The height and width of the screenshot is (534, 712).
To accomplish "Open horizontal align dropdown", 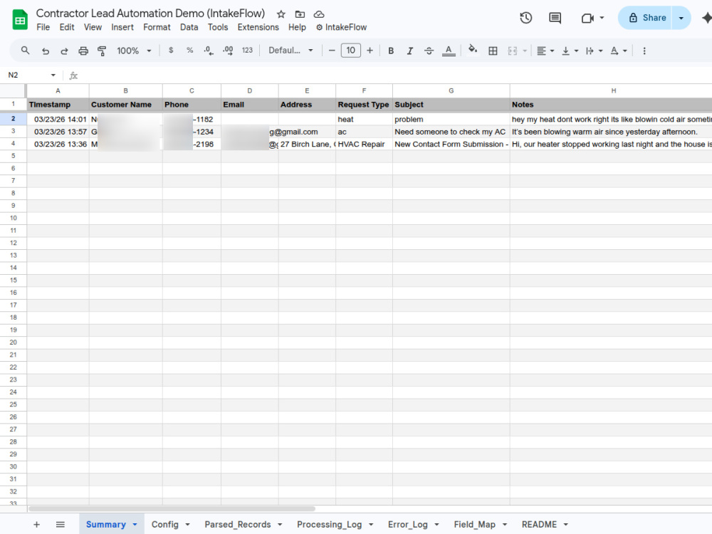I will (545, 51).
